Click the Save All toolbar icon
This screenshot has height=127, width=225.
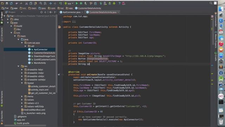pos(7,3)
